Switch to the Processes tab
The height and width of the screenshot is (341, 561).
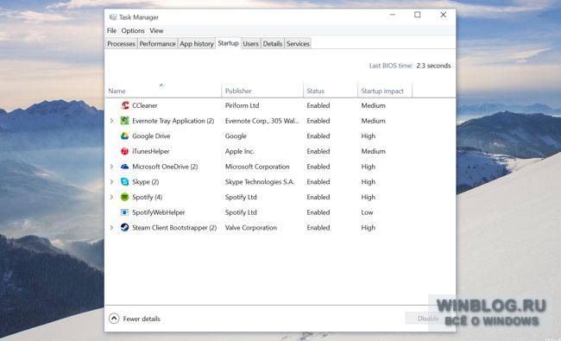coord(122,44)
